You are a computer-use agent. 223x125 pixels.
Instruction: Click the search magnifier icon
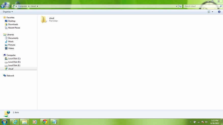tap(221, 6)
